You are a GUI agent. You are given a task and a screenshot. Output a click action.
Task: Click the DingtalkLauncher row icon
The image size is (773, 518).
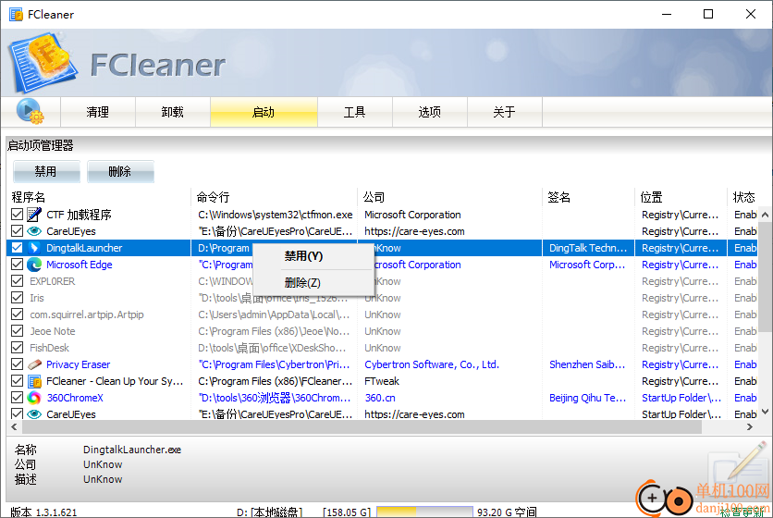pos(34,248)
